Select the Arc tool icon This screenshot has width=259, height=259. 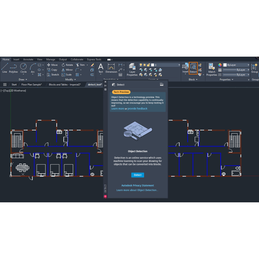pyautogui.click(x=33, y=67)
